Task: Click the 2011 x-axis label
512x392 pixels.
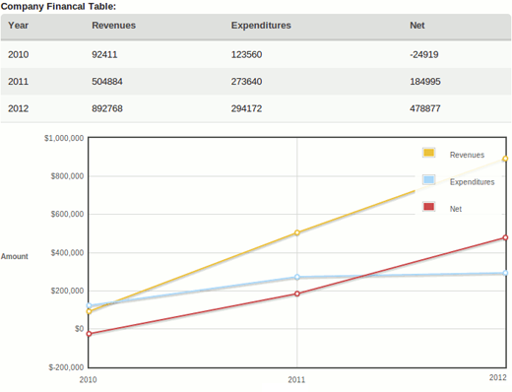Action: tap(296, 379)
